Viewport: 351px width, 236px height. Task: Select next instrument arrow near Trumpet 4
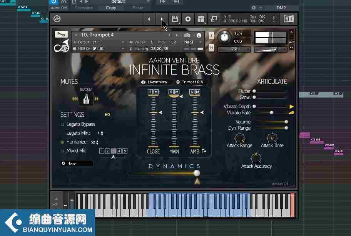(x=177, y=35)
